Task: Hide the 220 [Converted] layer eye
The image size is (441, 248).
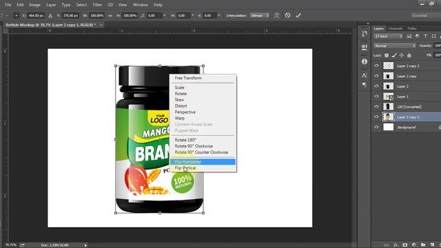Action: pyautogui.click(x=377, y=107)
